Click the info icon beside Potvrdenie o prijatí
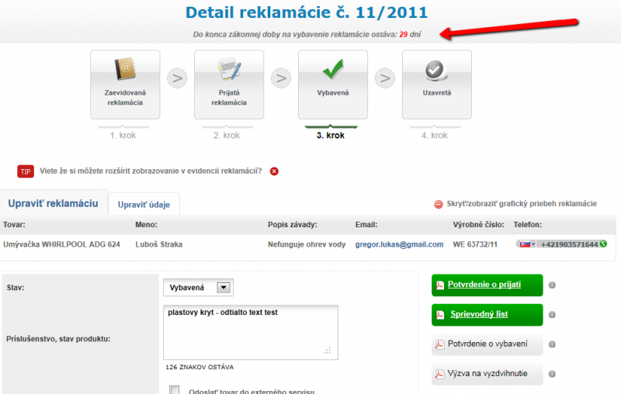The height and width of the screenshot is (394, 621). (552, 285)
